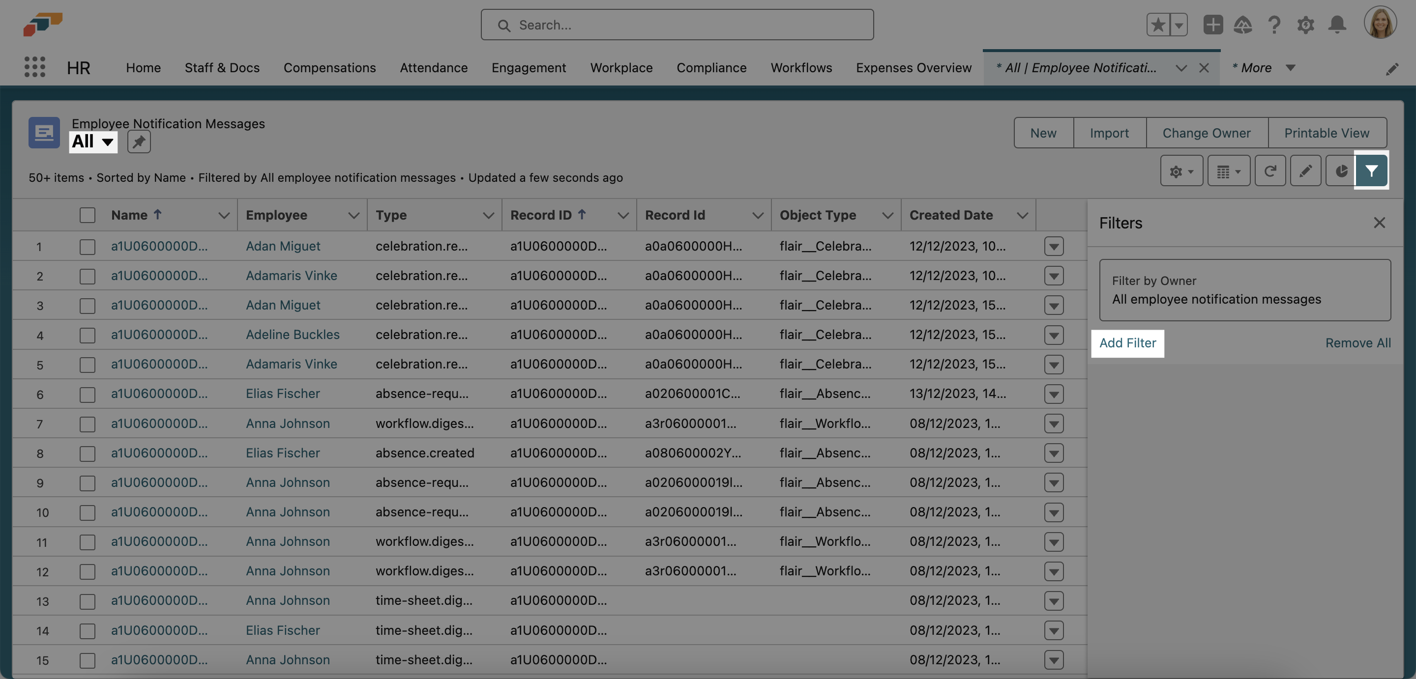Viewport: 1416px width, 679px height.
Task: Switch to the Compliance tab
Action: click(x=711, y=68)
